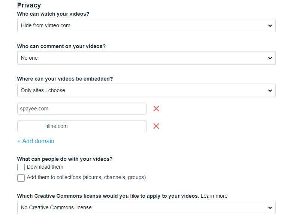This screenshot has width=299, height=216.
Task: Click the 'Who can comment on your videos?' label
Action: 61,47
